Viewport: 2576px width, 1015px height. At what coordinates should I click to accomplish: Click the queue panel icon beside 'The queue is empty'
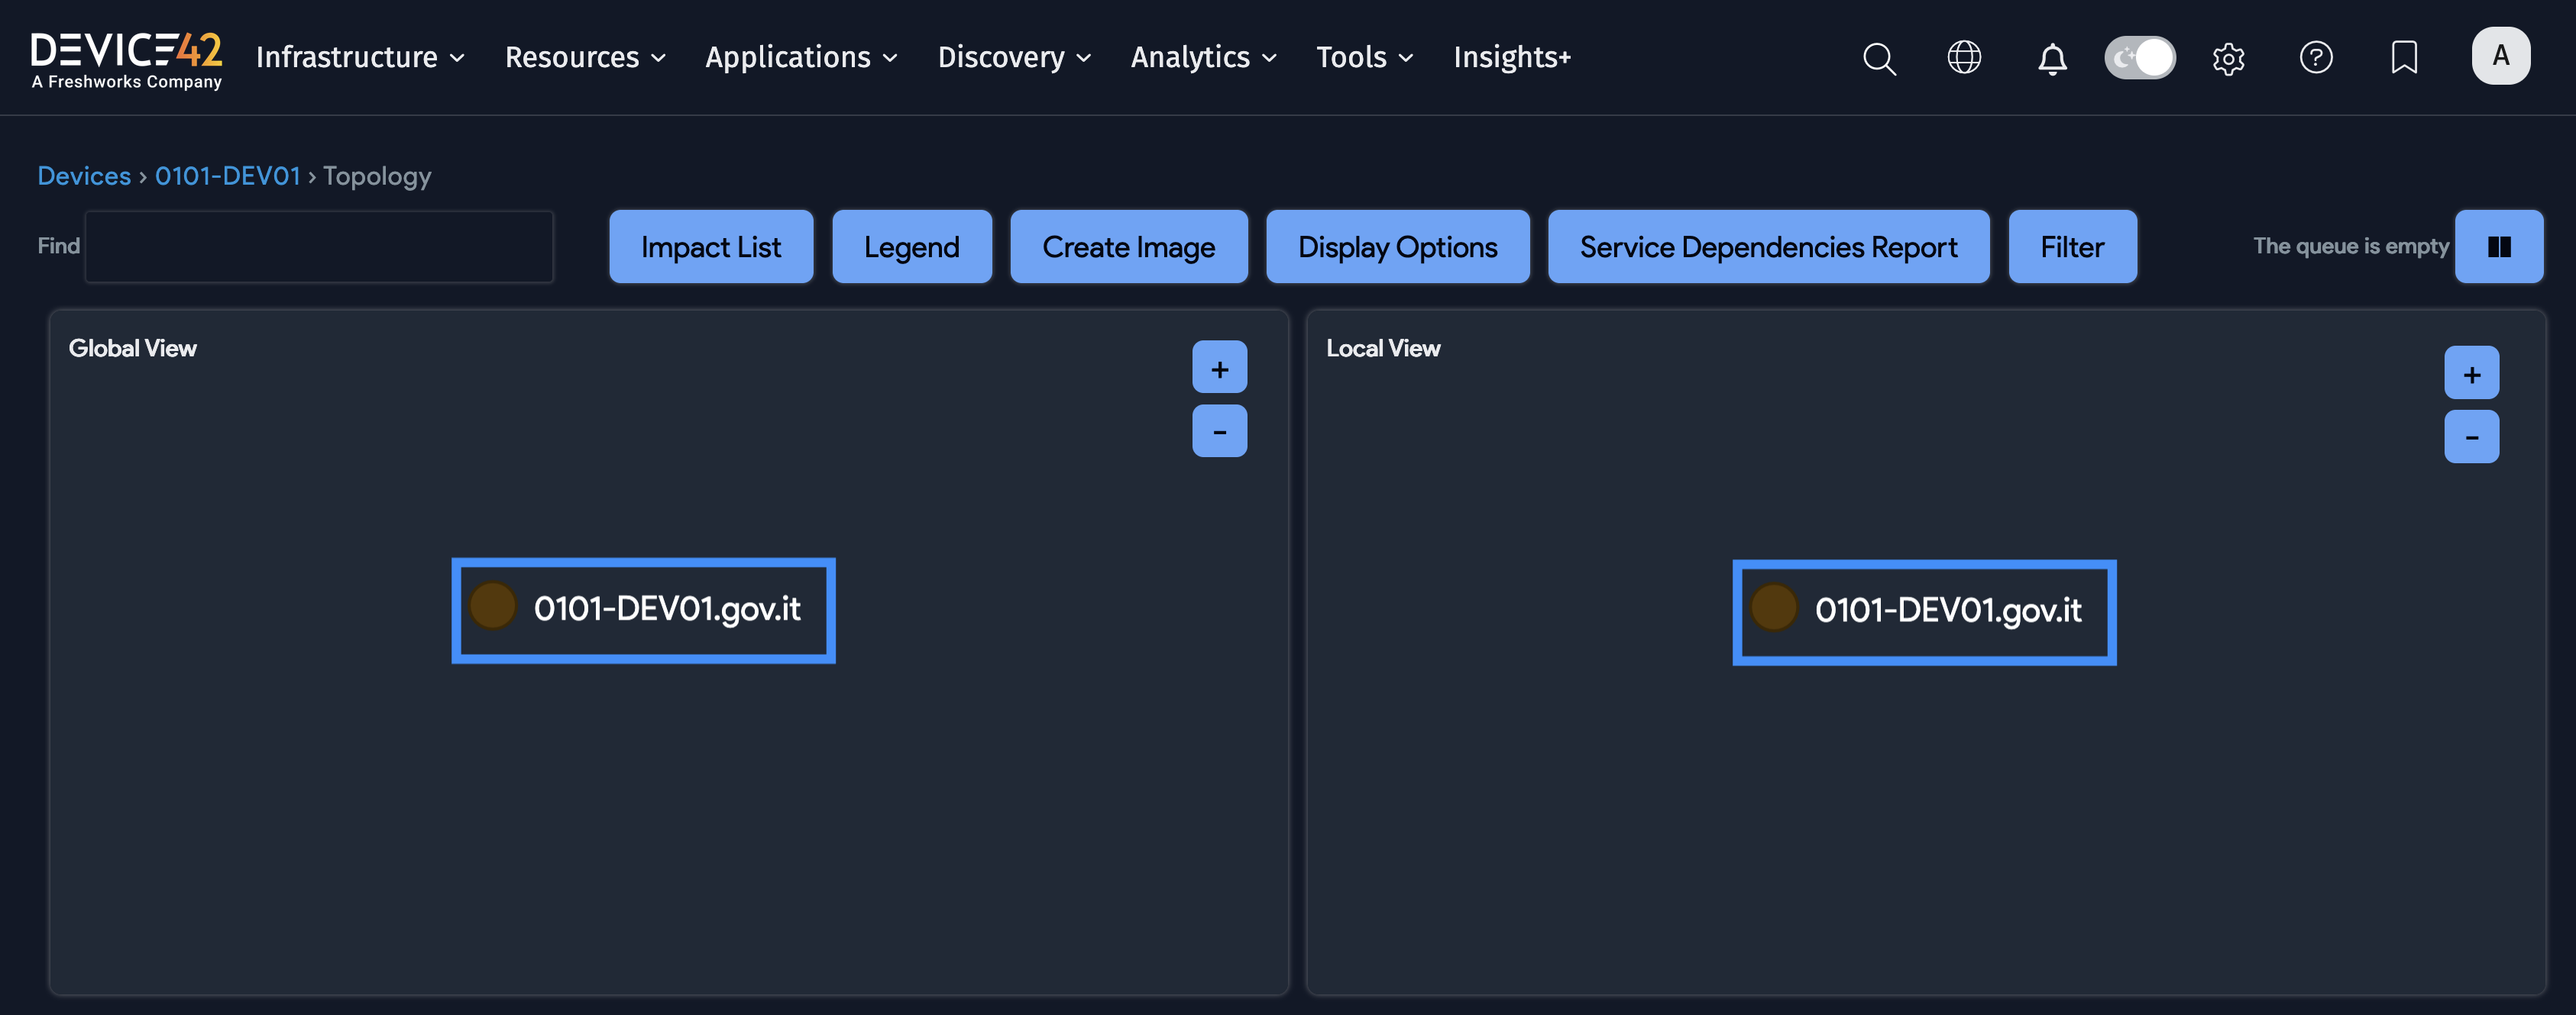point(2499,246)
